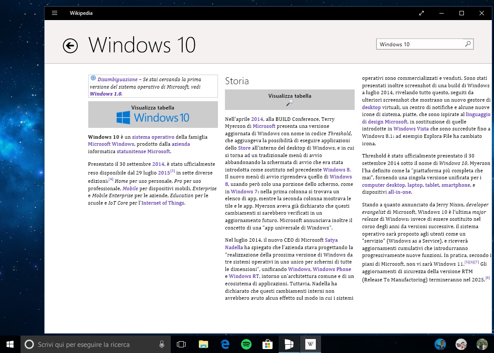The height and width of the screenshot is (353, 494).
Task: Click the last contact avatar on taskbar
Action: coord(482,345)
